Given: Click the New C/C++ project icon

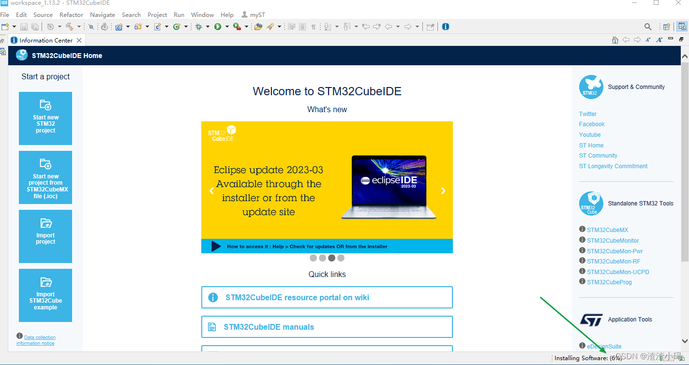Looking at the screenshot, I should pyautogui.click(x=119, y=27).
